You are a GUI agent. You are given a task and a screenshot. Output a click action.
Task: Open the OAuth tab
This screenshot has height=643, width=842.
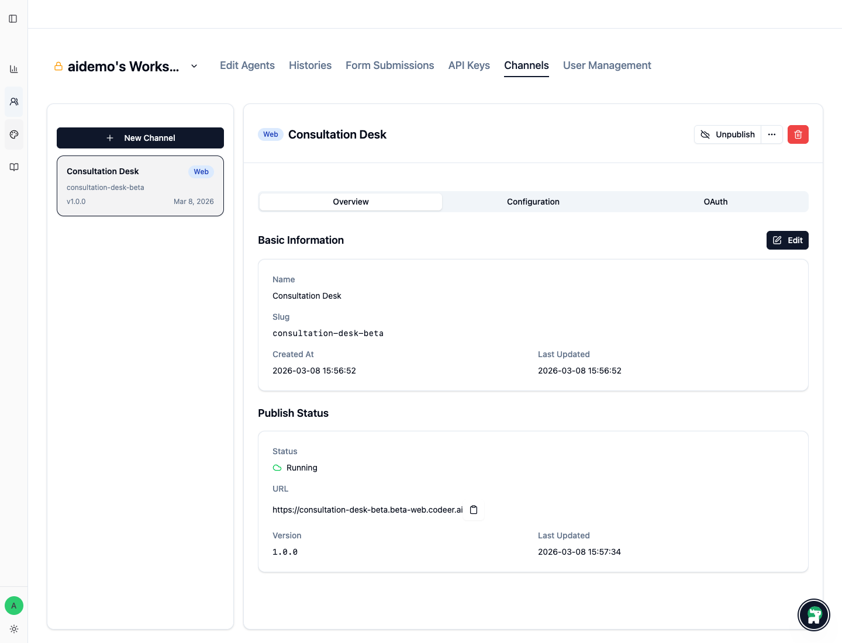[x=715, y=201]
